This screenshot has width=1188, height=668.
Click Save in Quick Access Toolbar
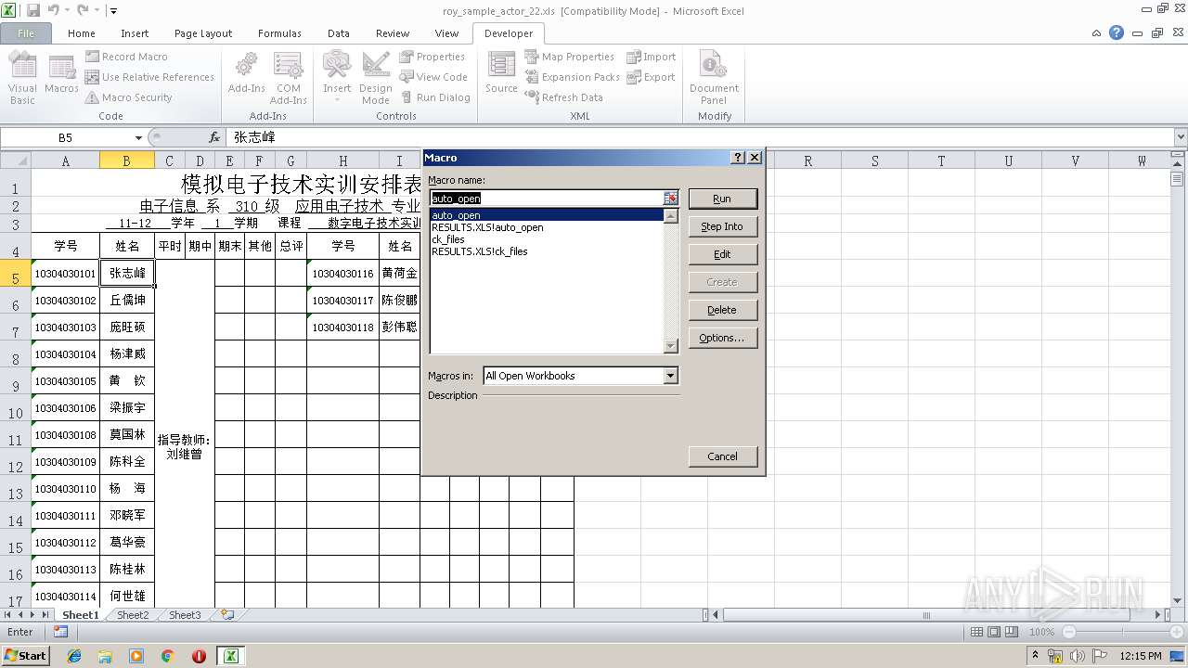pos(33,10)
